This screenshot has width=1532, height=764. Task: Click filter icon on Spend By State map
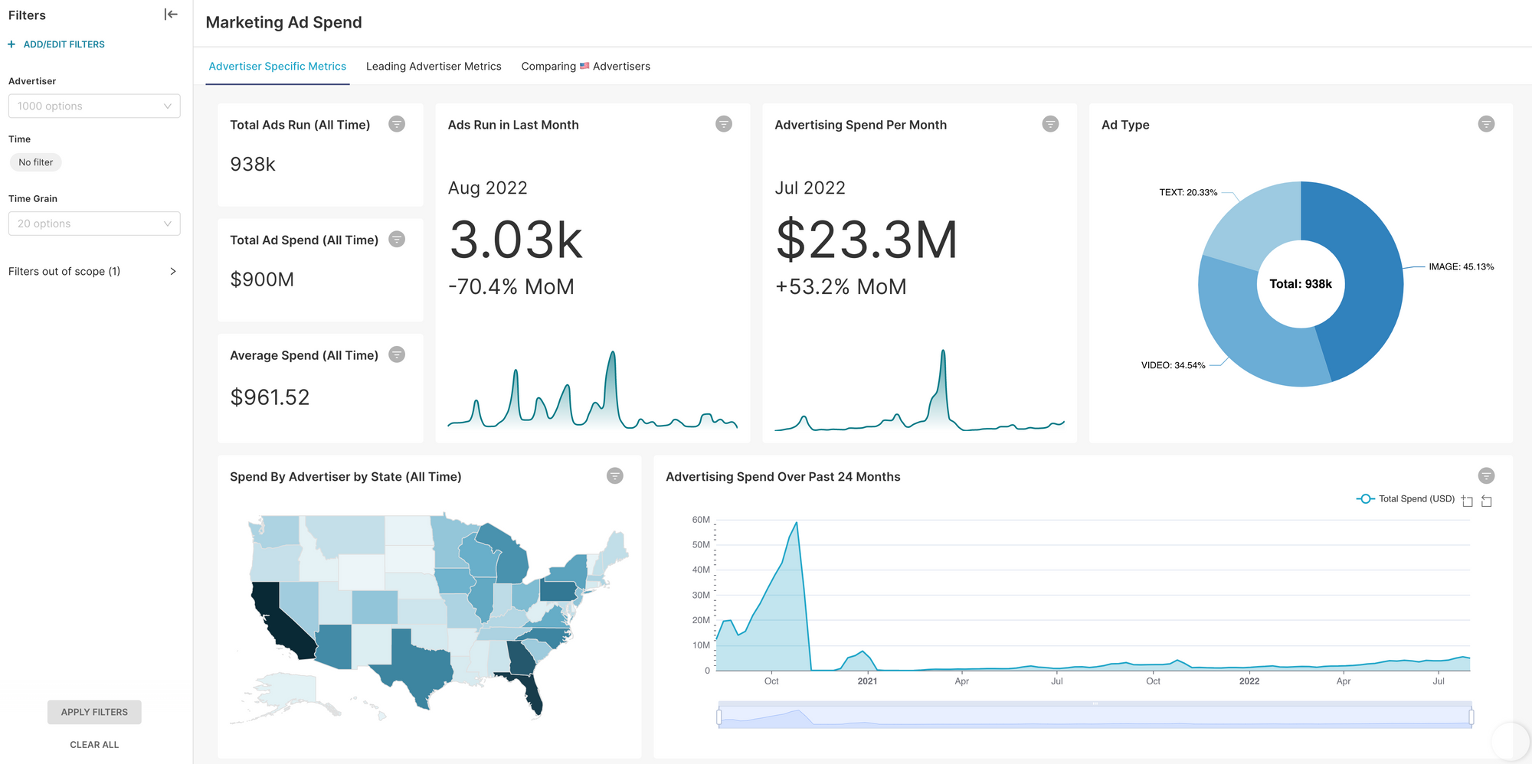(615, 476)
